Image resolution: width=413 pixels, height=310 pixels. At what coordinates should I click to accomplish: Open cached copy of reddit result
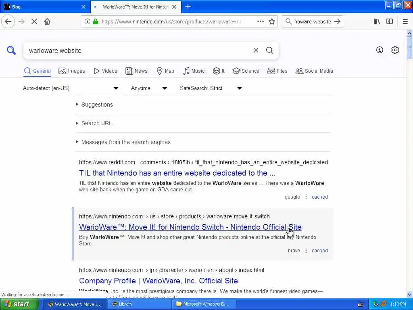pos(319,197)
